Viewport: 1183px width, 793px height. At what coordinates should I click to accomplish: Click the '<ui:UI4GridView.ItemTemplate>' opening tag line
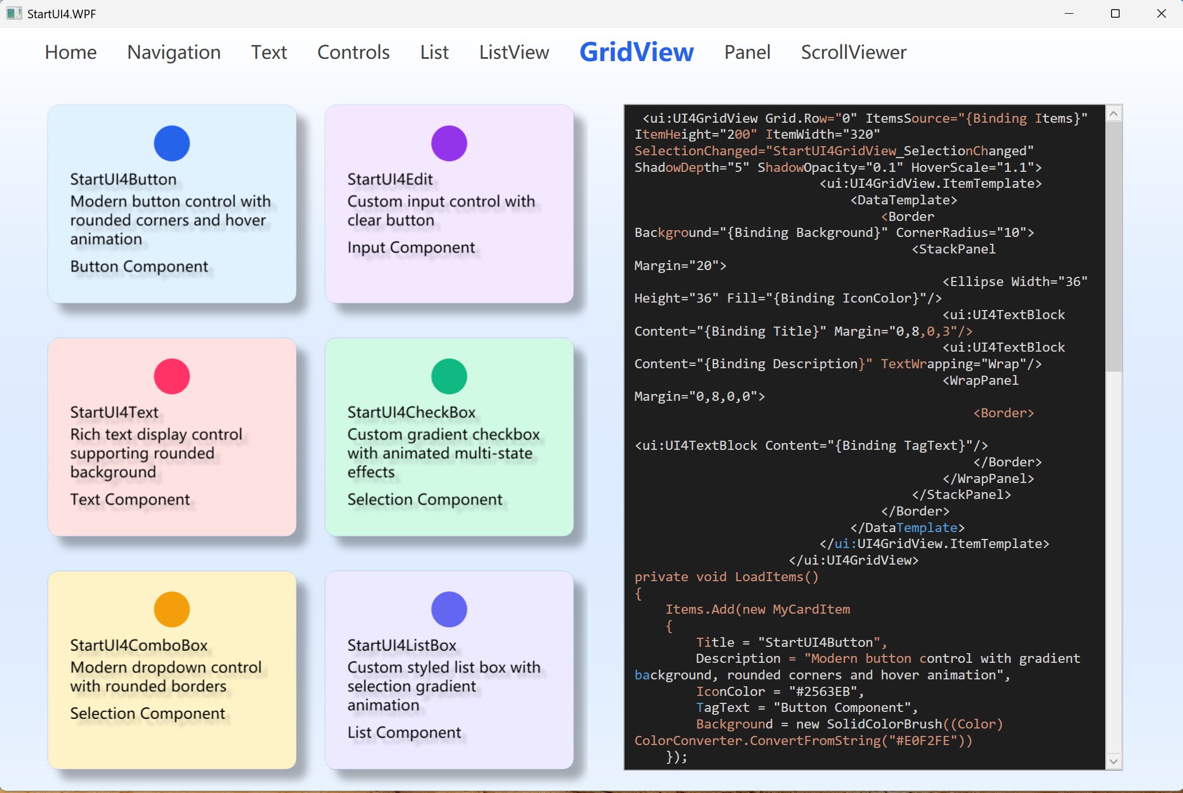pyautogui.click(x=931, y=183)
